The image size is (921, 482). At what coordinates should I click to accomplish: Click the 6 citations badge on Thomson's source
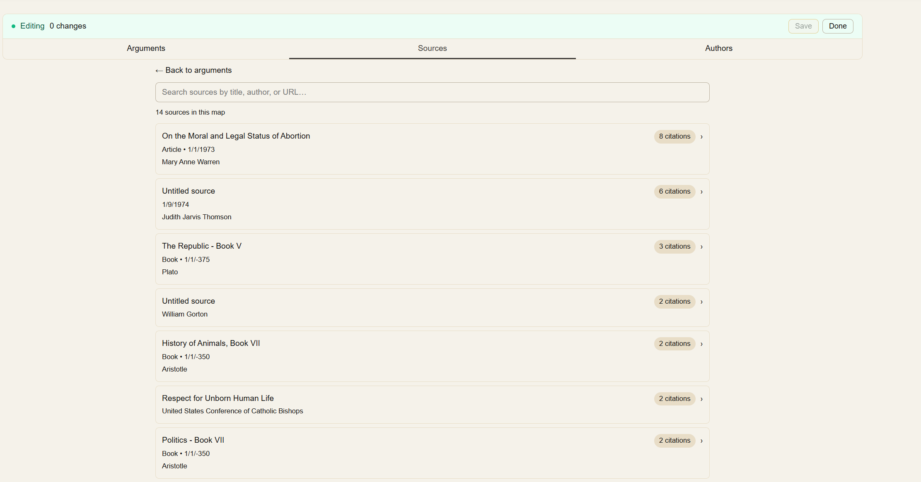[674, 192]
